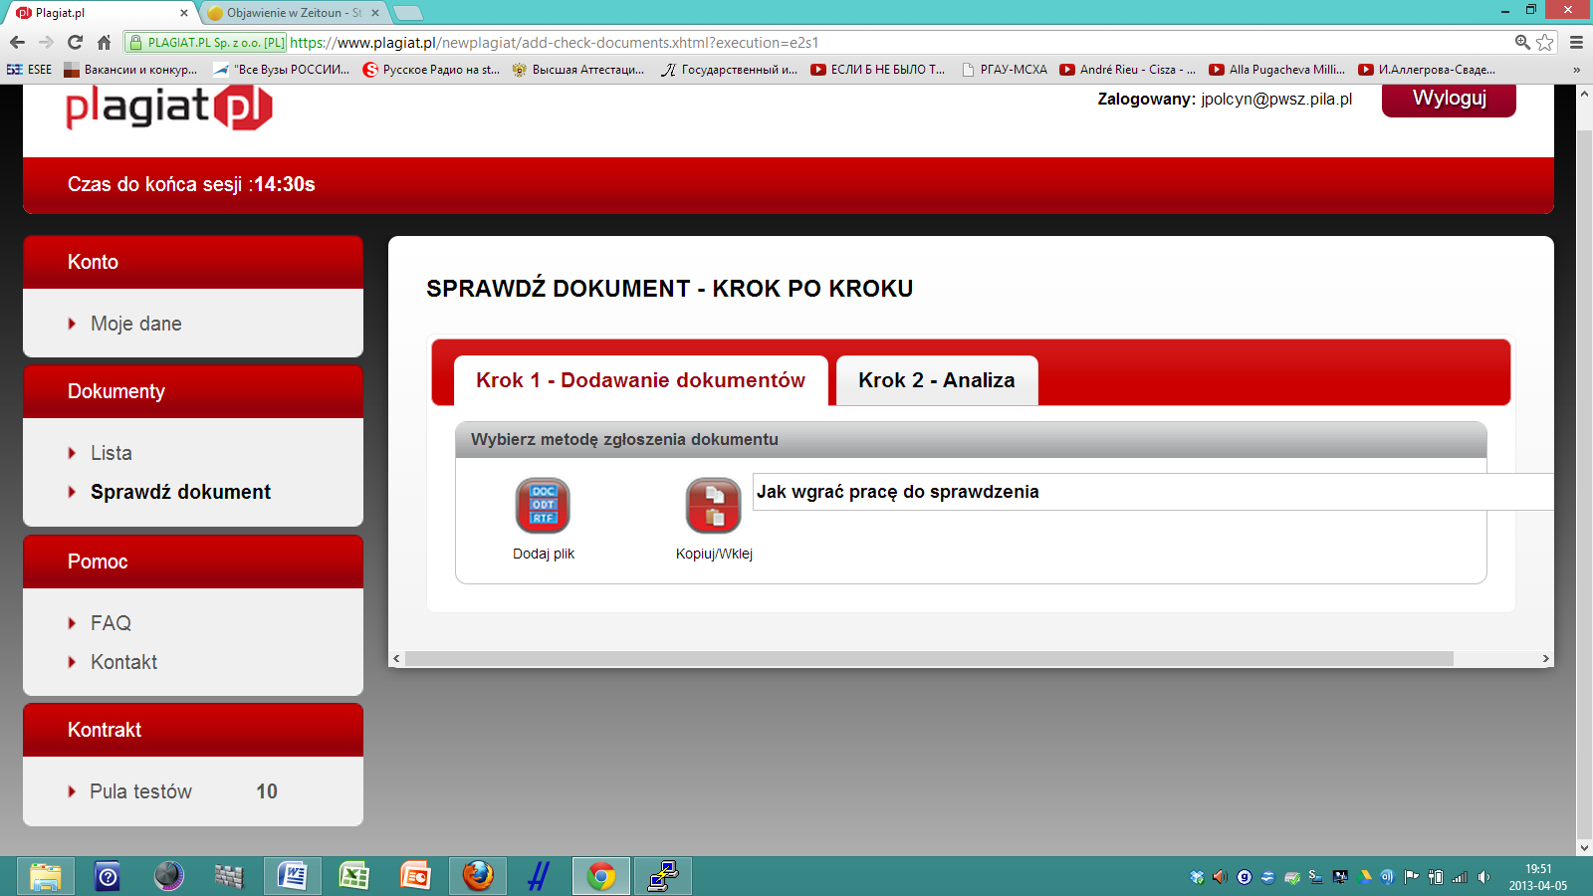Open the Alla Pugacheva Milli... bookmark

[x=1277, y=70]
